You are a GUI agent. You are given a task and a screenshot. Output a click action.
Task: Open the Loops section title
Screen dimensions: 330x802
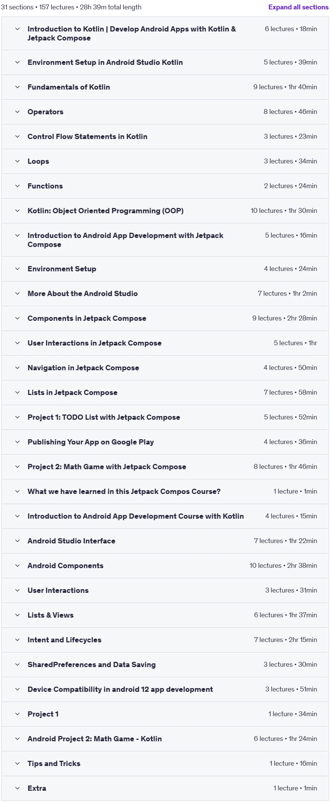click(x=38, y=161)
